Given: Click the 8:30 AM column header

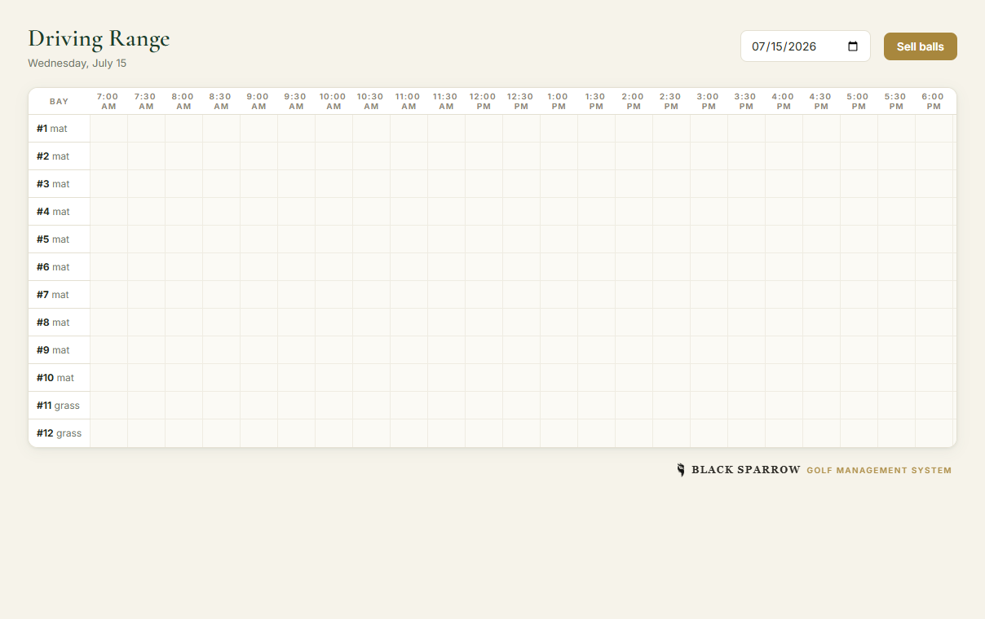Looking at the screenshot, I should coord(222,101).
